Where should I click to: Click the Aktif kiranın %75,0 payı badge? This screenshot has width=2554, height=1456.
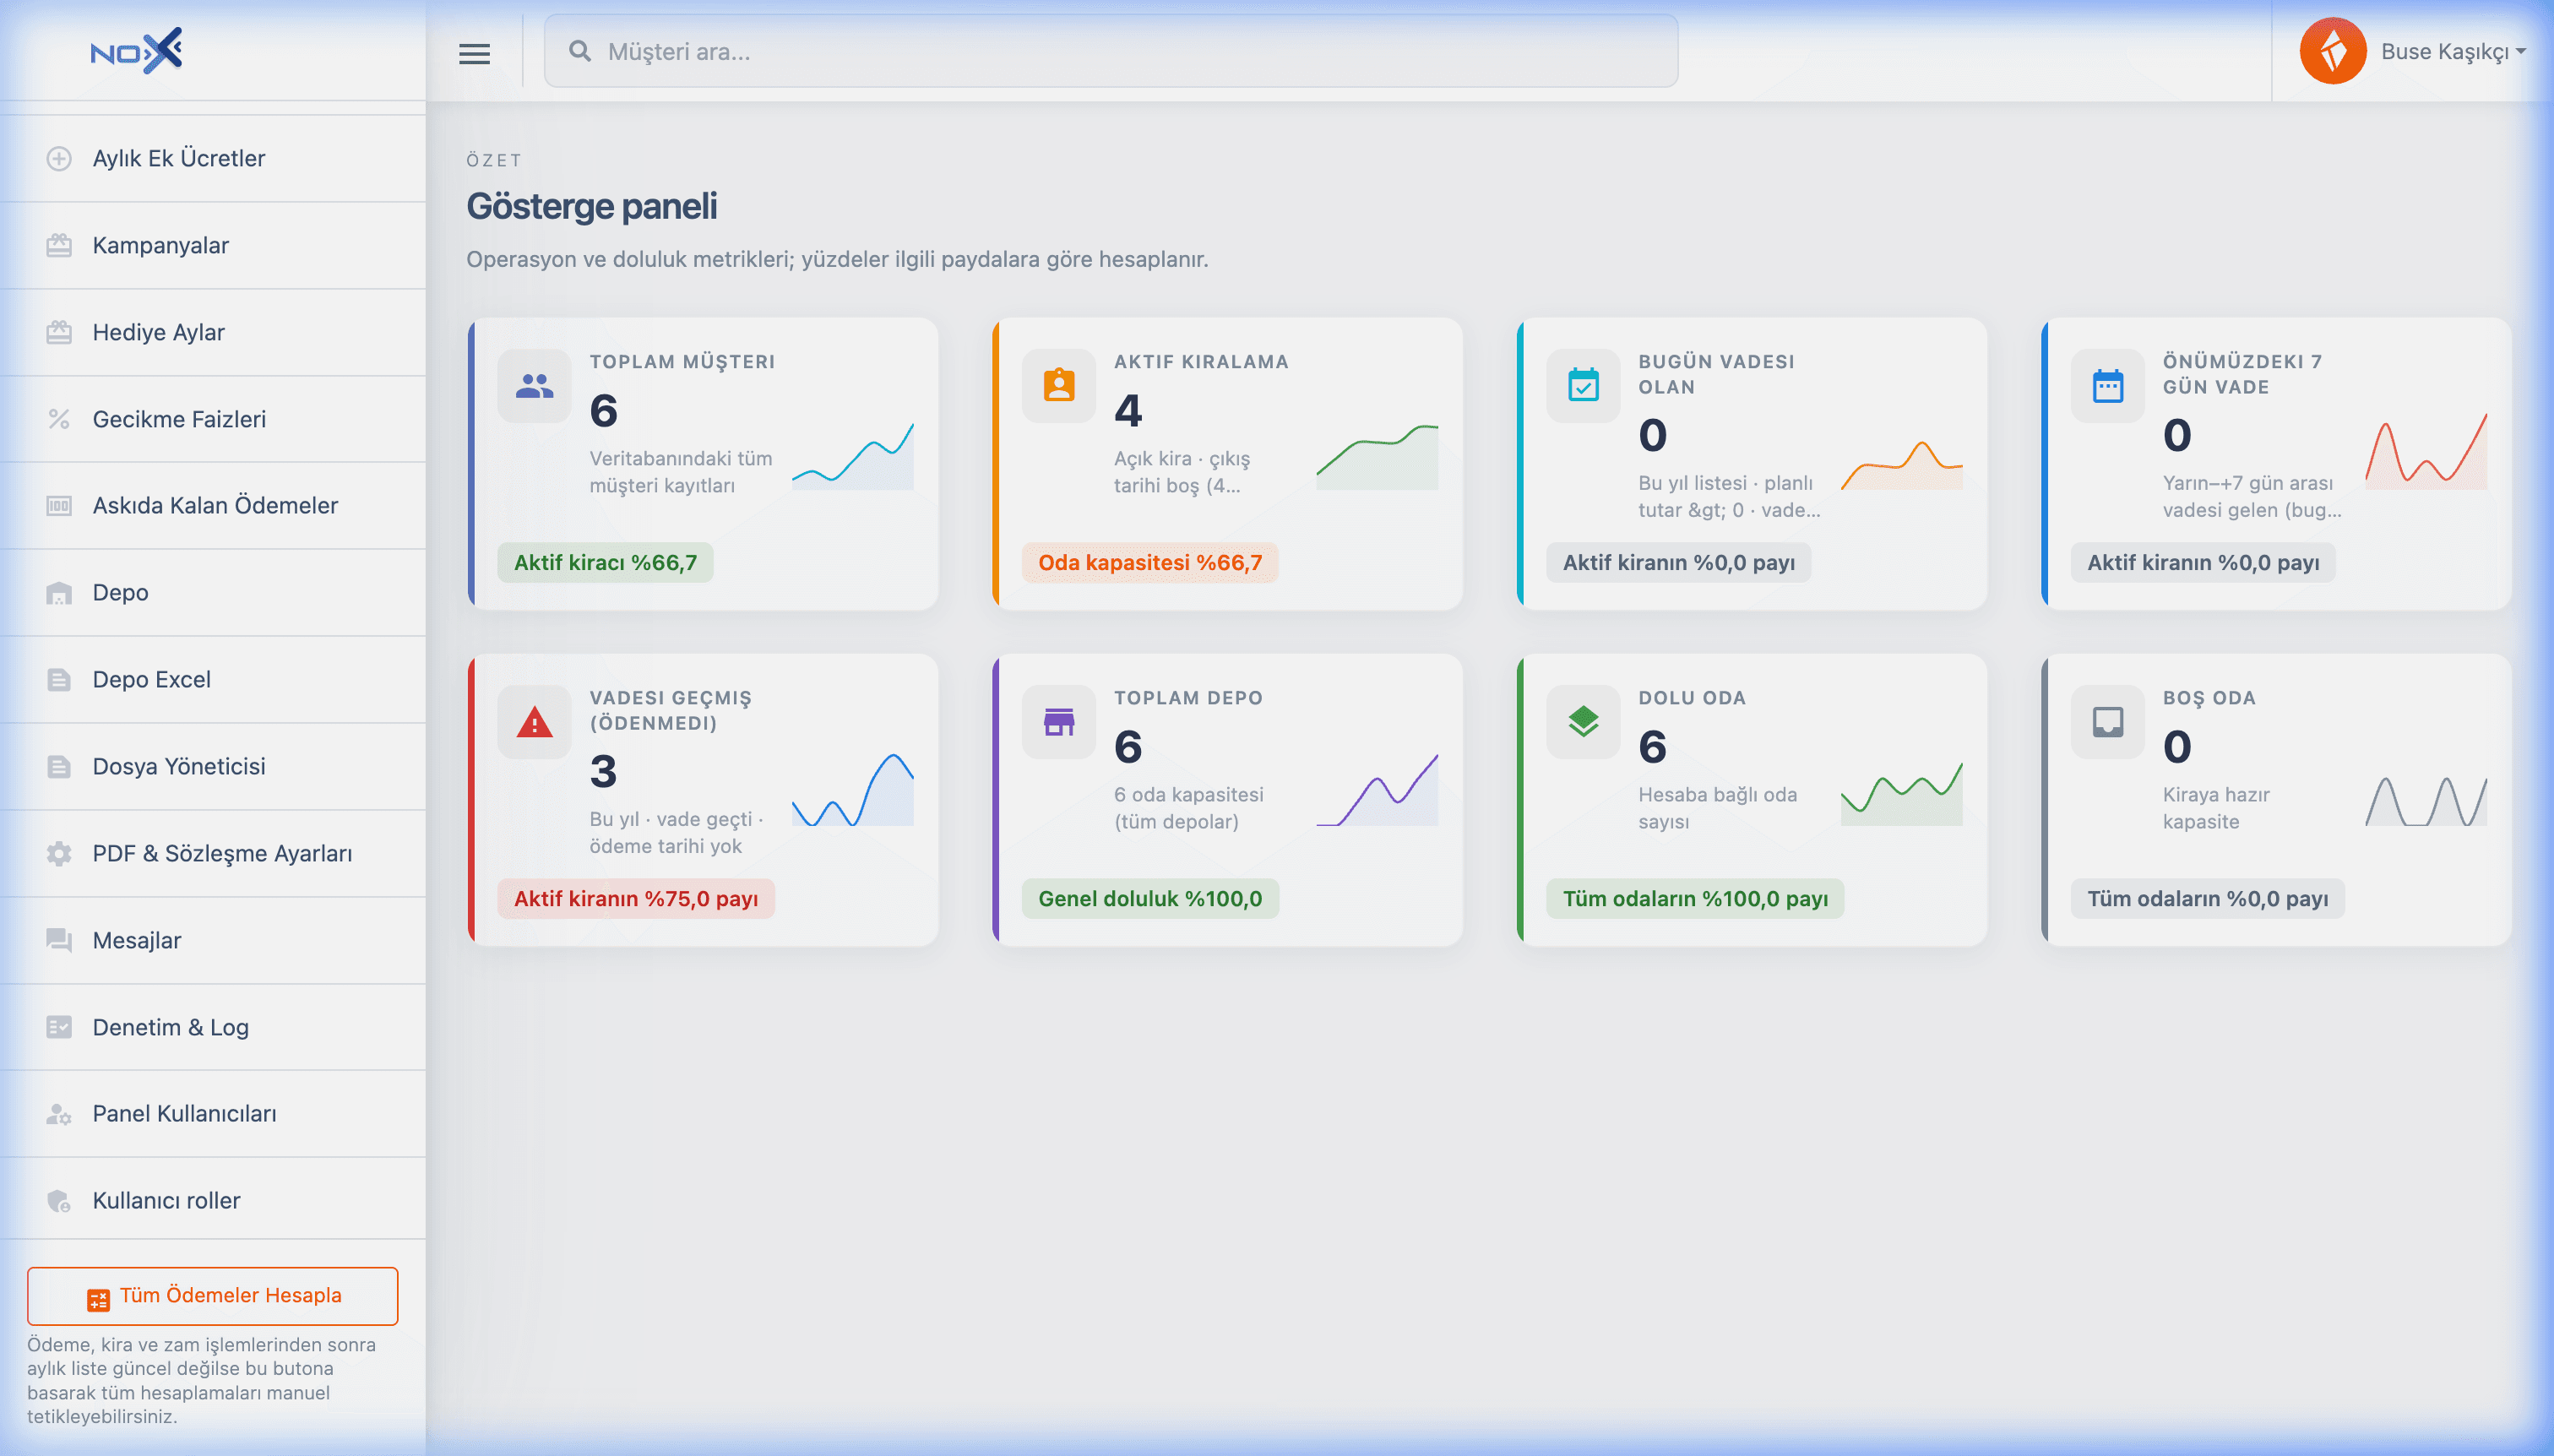click(x=636, y=898)
